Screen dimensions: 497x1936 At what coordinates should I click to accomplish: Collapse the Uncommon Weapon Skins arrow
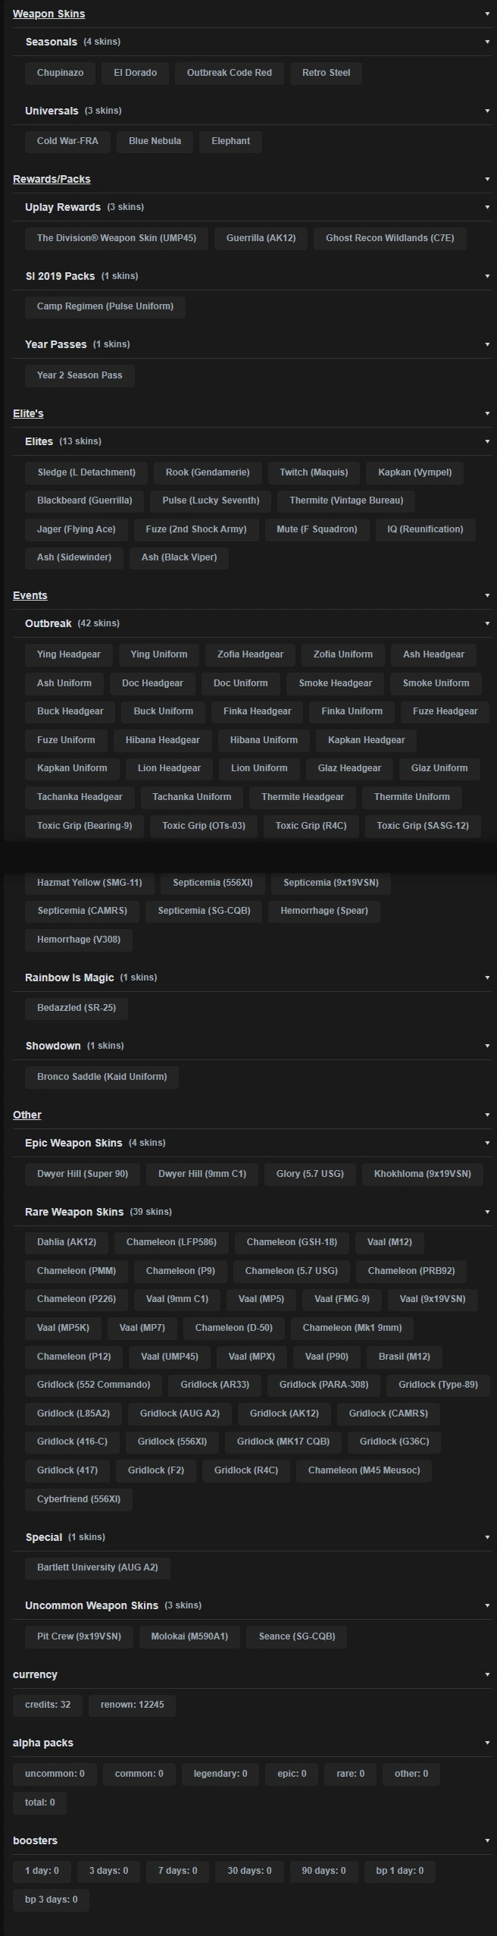click(487, 1605)
